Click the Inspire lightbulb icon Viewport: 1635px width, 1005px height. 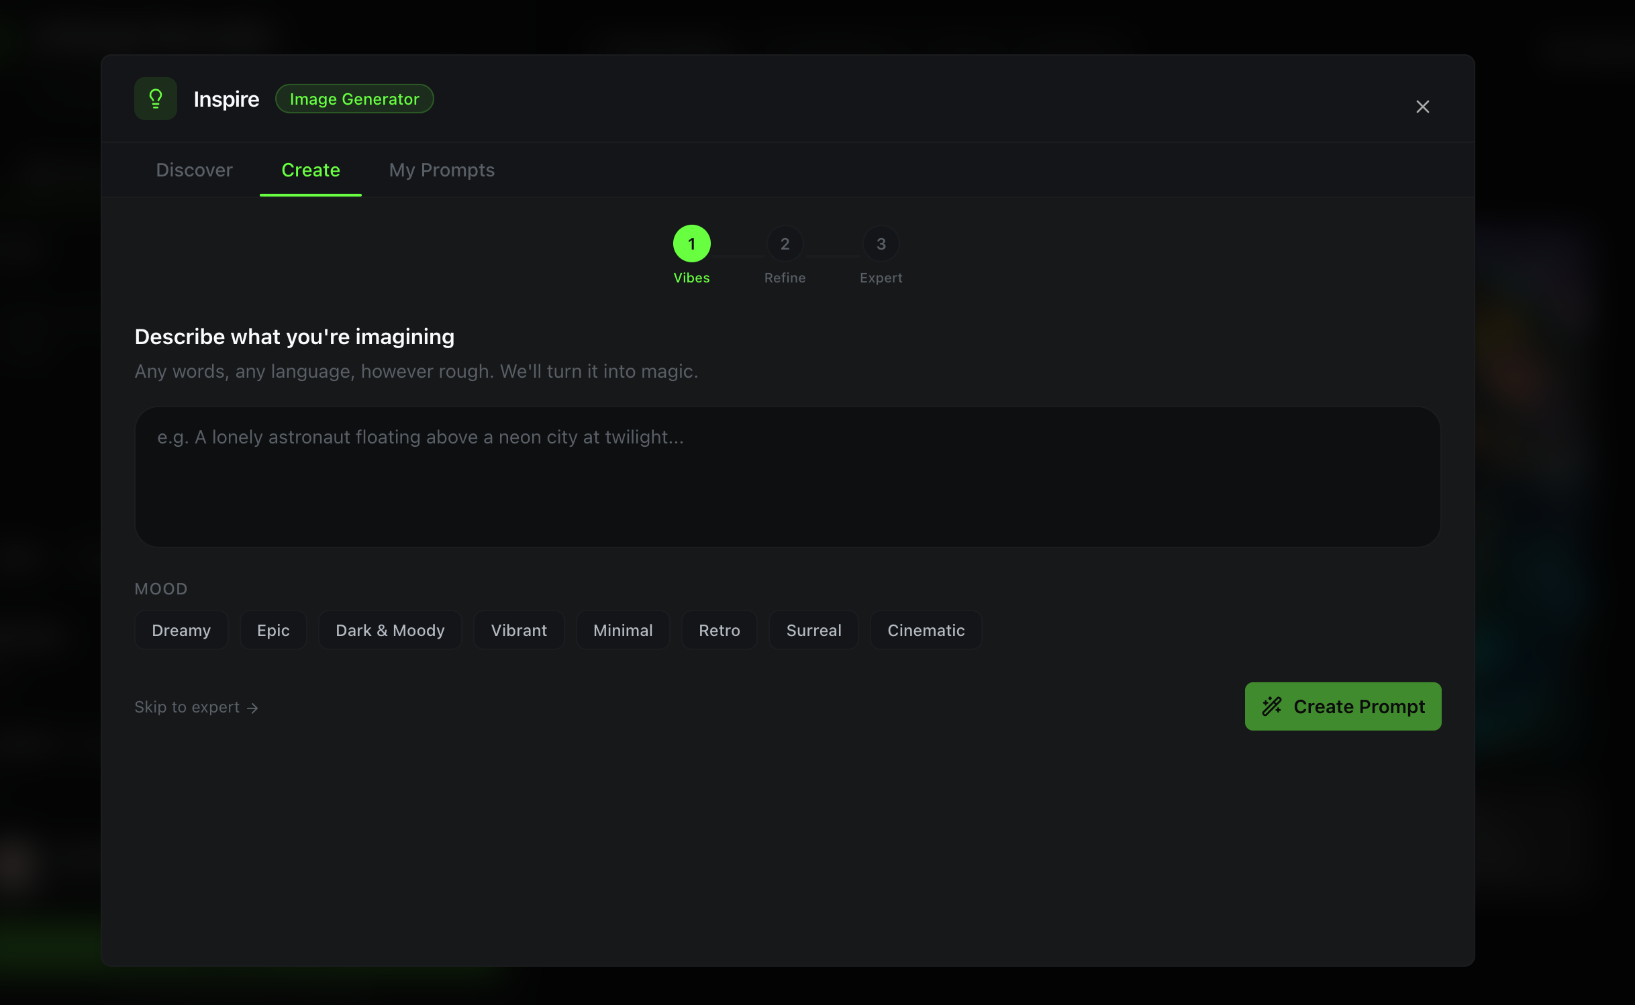(x=155, y=99)
